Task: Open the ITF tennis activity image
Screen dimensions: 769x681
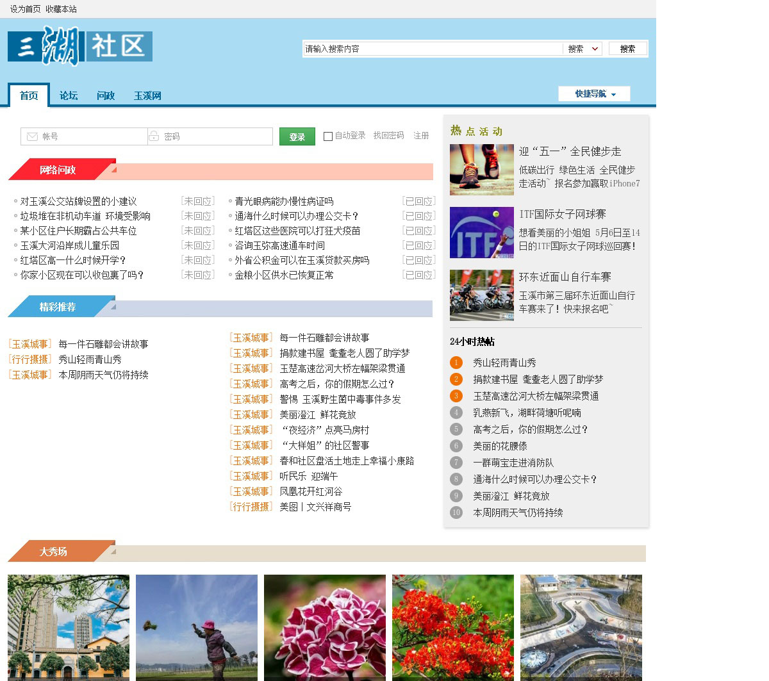Action: point(482,233)
